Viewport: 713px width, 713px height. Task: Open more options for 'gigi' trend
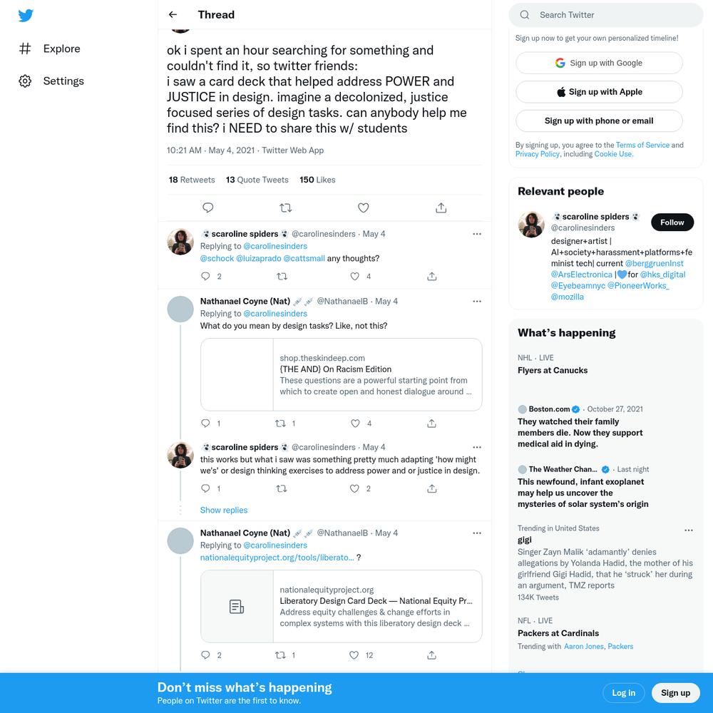coord(689,530)
